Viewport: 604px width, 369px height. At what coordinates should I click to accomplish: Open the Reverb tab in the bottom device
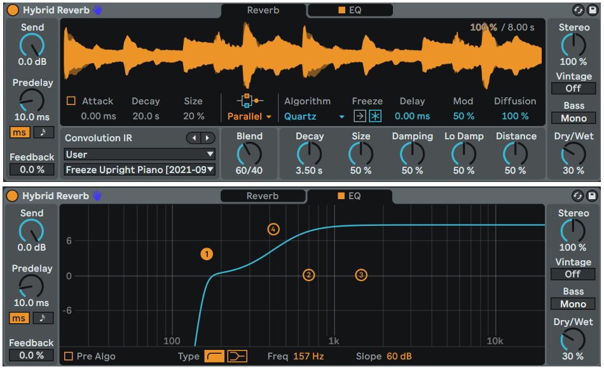[x=263, y=196]
